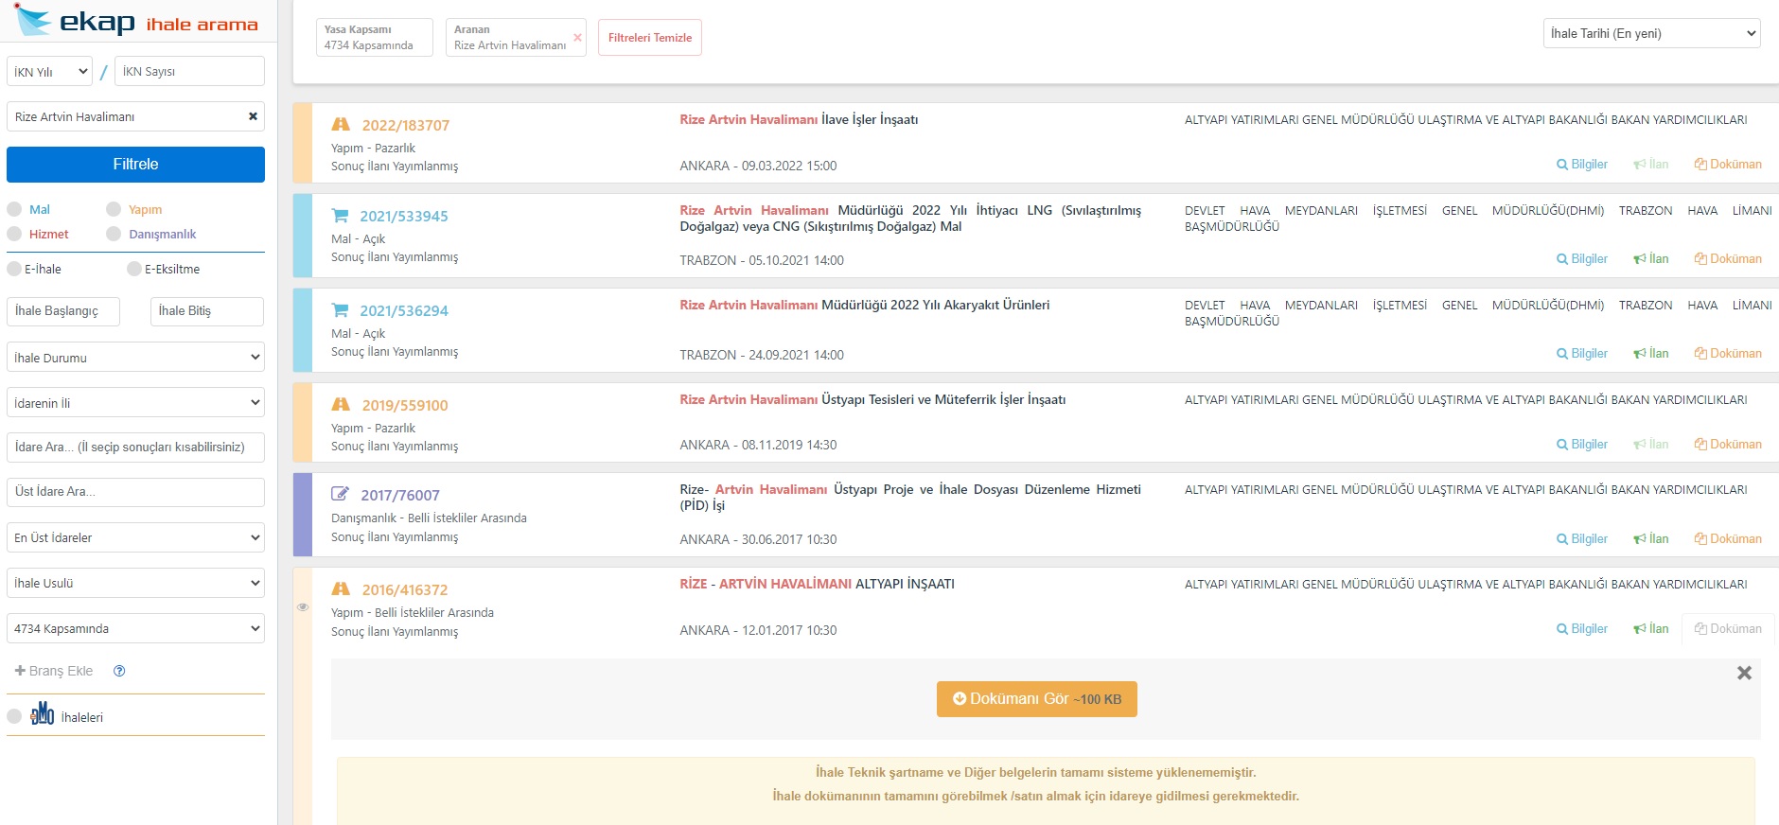Open tender number 2021/533945
This screenshot has height=825, width=1779.
pyautogui.click(x=404, y=216)
